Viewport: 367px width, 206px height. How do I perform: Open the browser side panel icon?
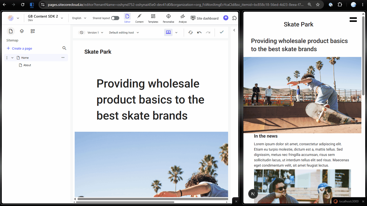point(32,5)
